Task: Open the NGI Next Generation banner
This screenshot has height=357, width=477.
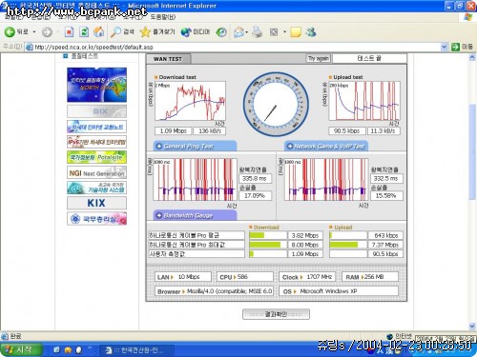Action: pos(96,172)
